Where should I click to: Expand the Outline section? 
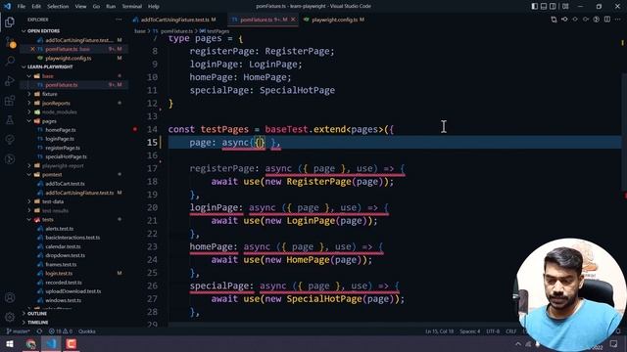[x=37, y=314]
